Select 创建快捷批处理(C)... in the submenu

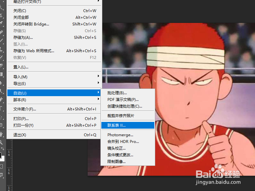pyautogui.click(x=128, y=106)
